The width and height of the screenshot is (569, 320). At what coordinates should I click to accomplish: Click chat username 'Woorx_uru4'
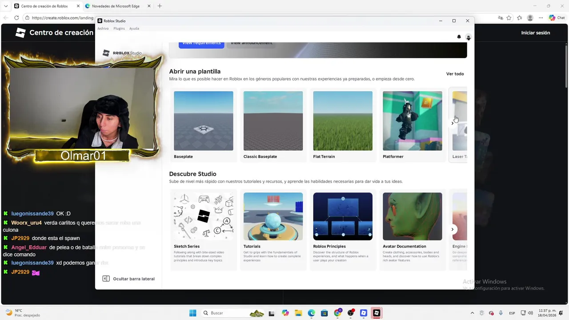point(26,223)
